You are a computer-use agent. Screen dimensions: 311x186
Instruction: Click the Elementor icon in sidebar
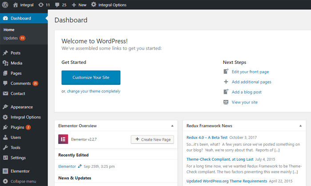pyautogui.click(x=5, y=171)
